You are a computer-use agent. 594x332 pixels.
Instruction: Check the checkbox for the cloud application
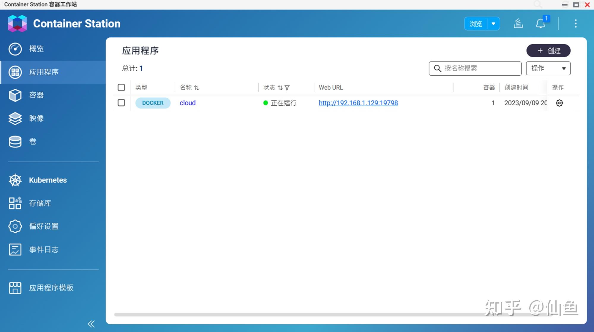pyautogui.click(x=121, y=103)
